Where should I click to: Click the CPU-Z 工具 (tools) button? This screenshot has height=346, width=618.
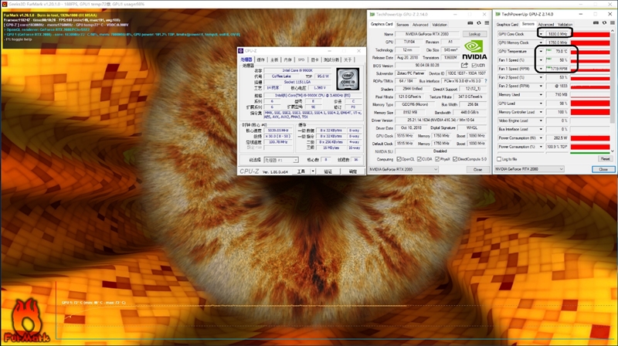301,171
